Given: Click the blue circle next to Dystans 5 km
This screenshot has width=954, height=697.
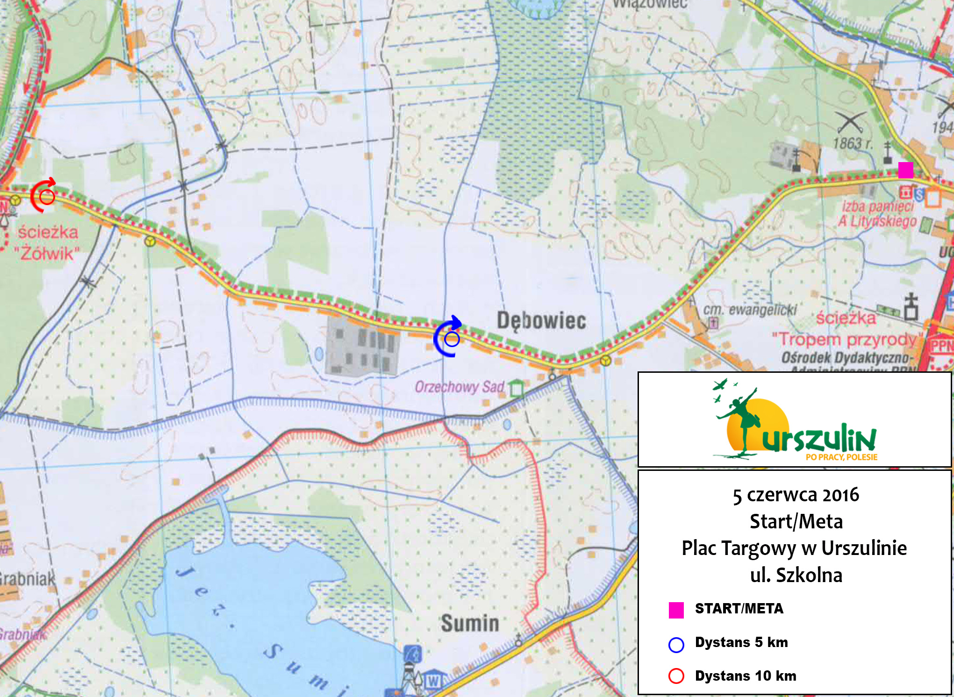Looking at the screenshot, I should pyautogui.click(x=676, y=645).
